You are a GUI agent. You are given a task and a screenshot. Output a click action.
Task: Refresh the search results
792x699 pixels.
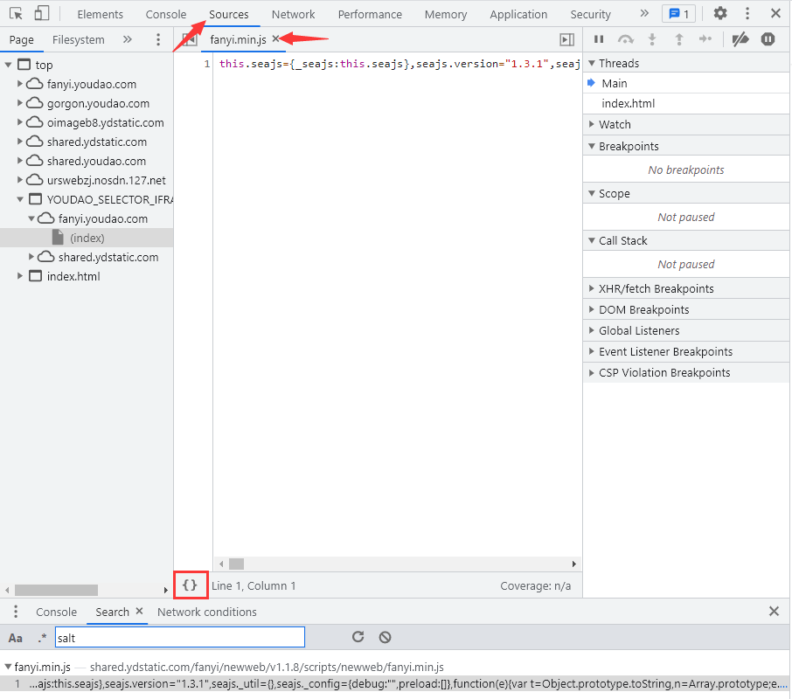coord(358,637)
